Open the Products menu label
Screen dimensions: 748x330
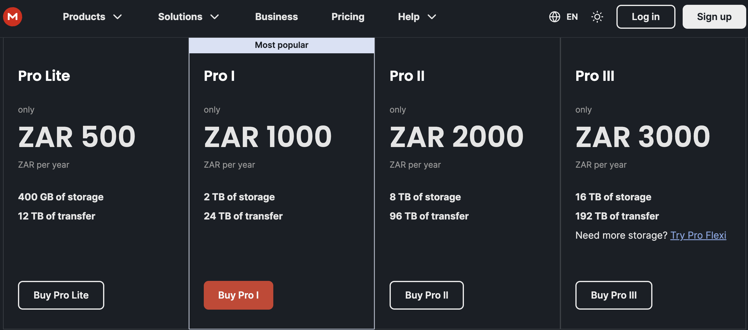click(x=84, y=17)
